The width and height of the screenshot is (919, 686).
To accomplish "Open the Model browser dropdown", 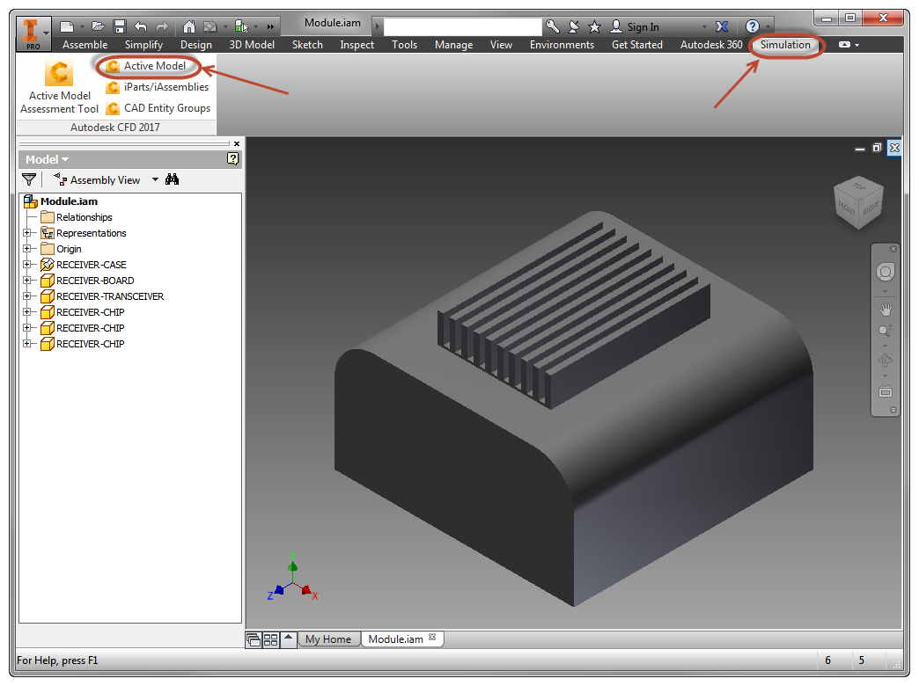I will [x=47, y=159].
